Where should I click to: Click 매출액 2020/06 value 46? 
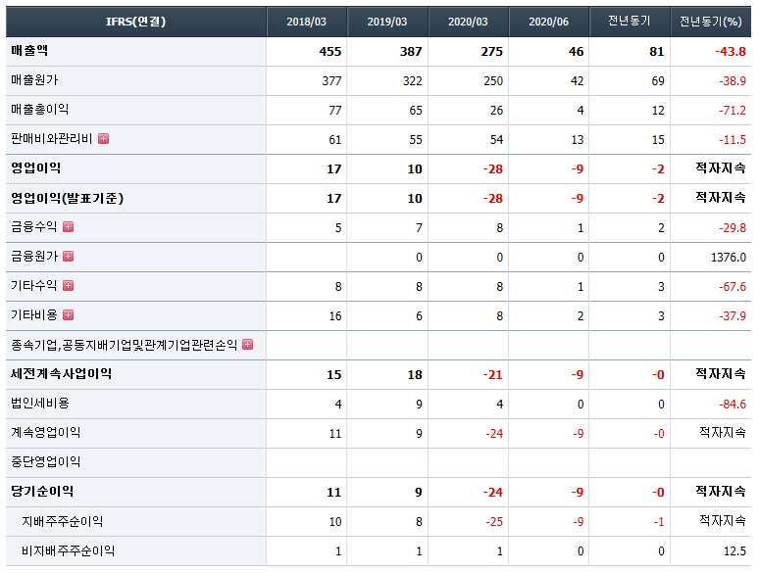pyautogui.click(x=576, y=51)
